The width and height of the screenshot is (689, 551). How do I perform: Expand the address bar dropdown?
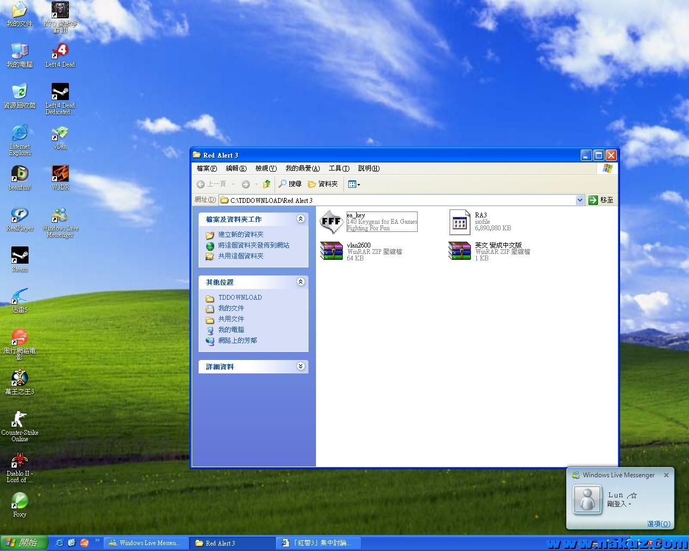pos(580,200)
